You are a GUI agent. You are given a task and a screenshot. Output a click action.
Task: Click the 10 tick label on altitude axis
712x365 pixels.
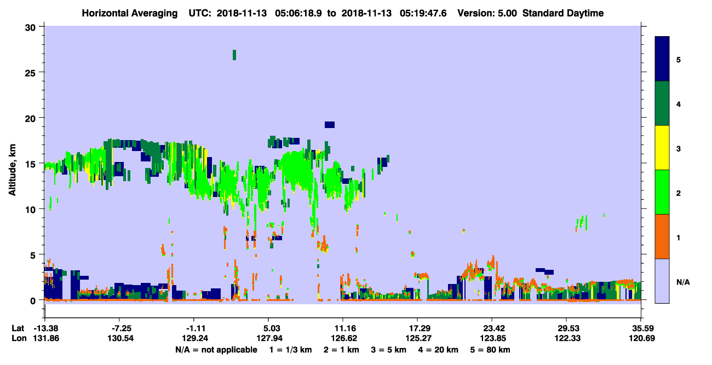(32, 209)
